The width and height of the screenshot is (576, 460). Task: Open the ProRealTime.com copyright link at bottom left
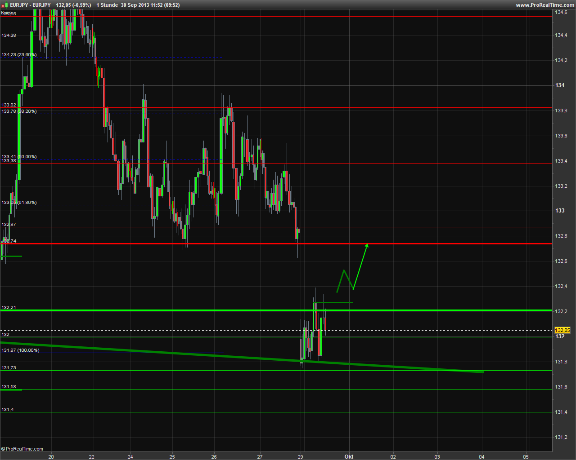(x=22, y=449)
